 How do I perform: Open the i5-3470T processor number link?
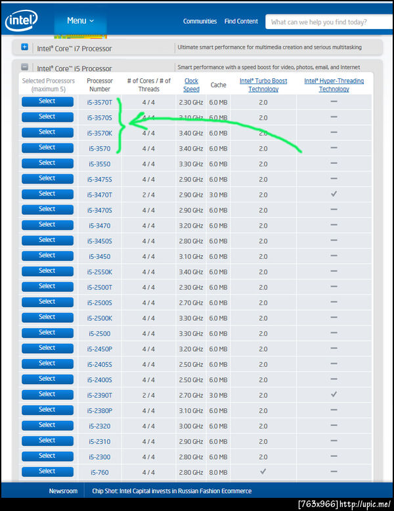100,195
